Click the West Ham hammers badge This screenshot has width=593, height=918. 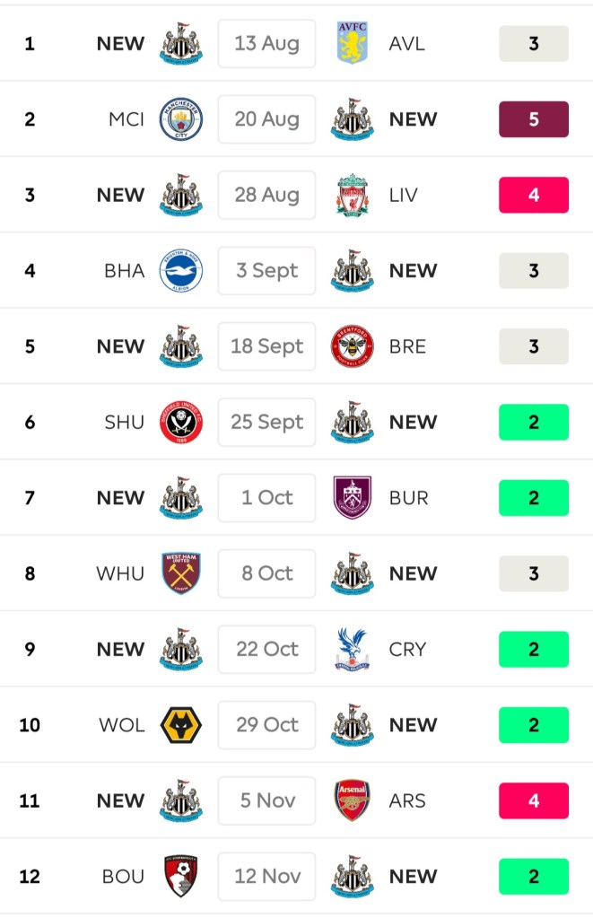point(180,573)
